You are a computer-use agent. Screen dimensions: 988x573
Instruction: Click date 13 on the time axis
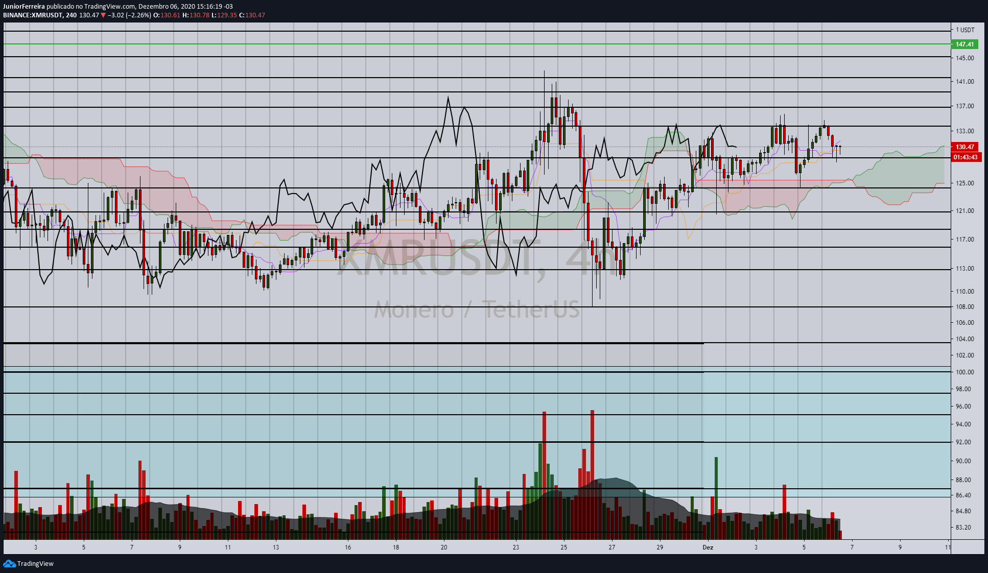pos(276,547)
